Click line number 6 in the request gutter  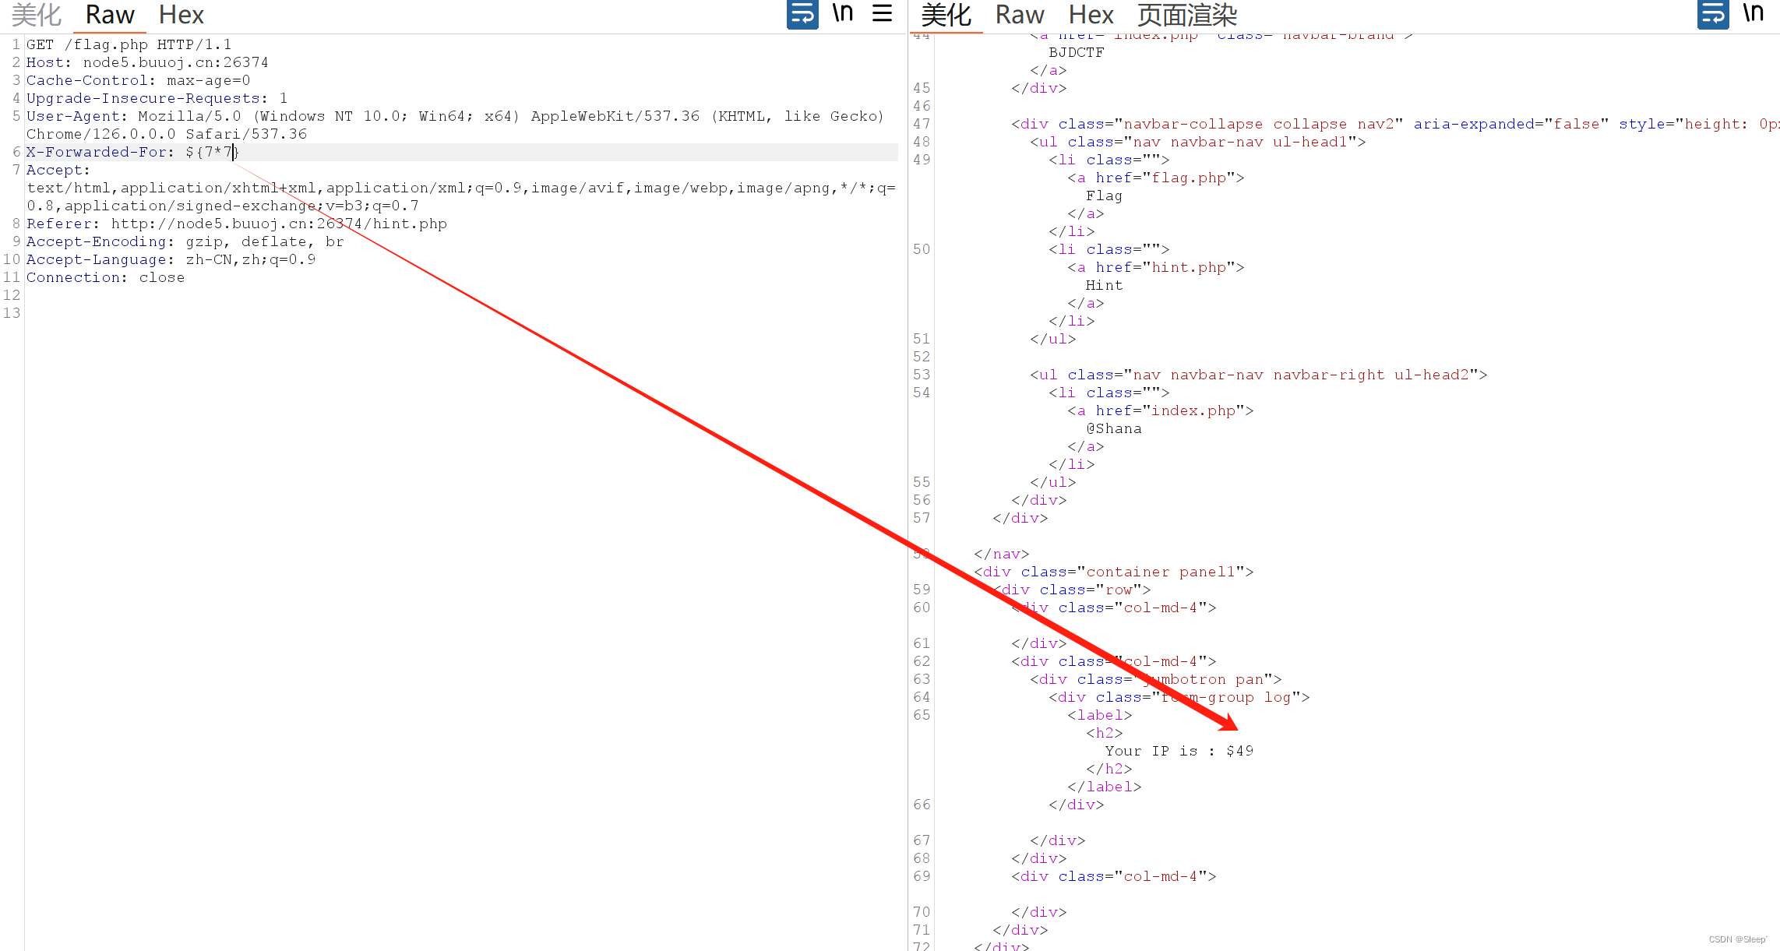[16, 152]
